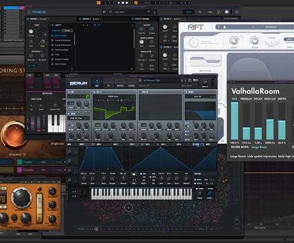Image resolution: width=294 pixels, height=243 pixels.
Task: Open ValhallaRoom Reverb Mode Large Room selector
Action: click(259, 147)
